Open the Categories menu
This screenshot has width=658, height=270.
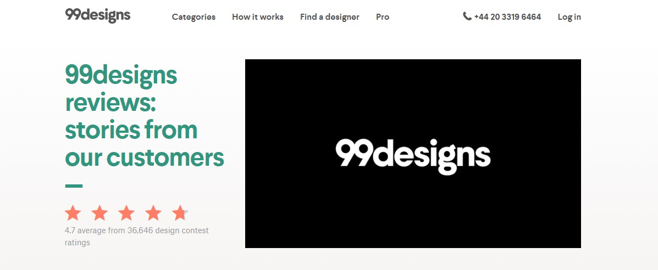(193, 17)
